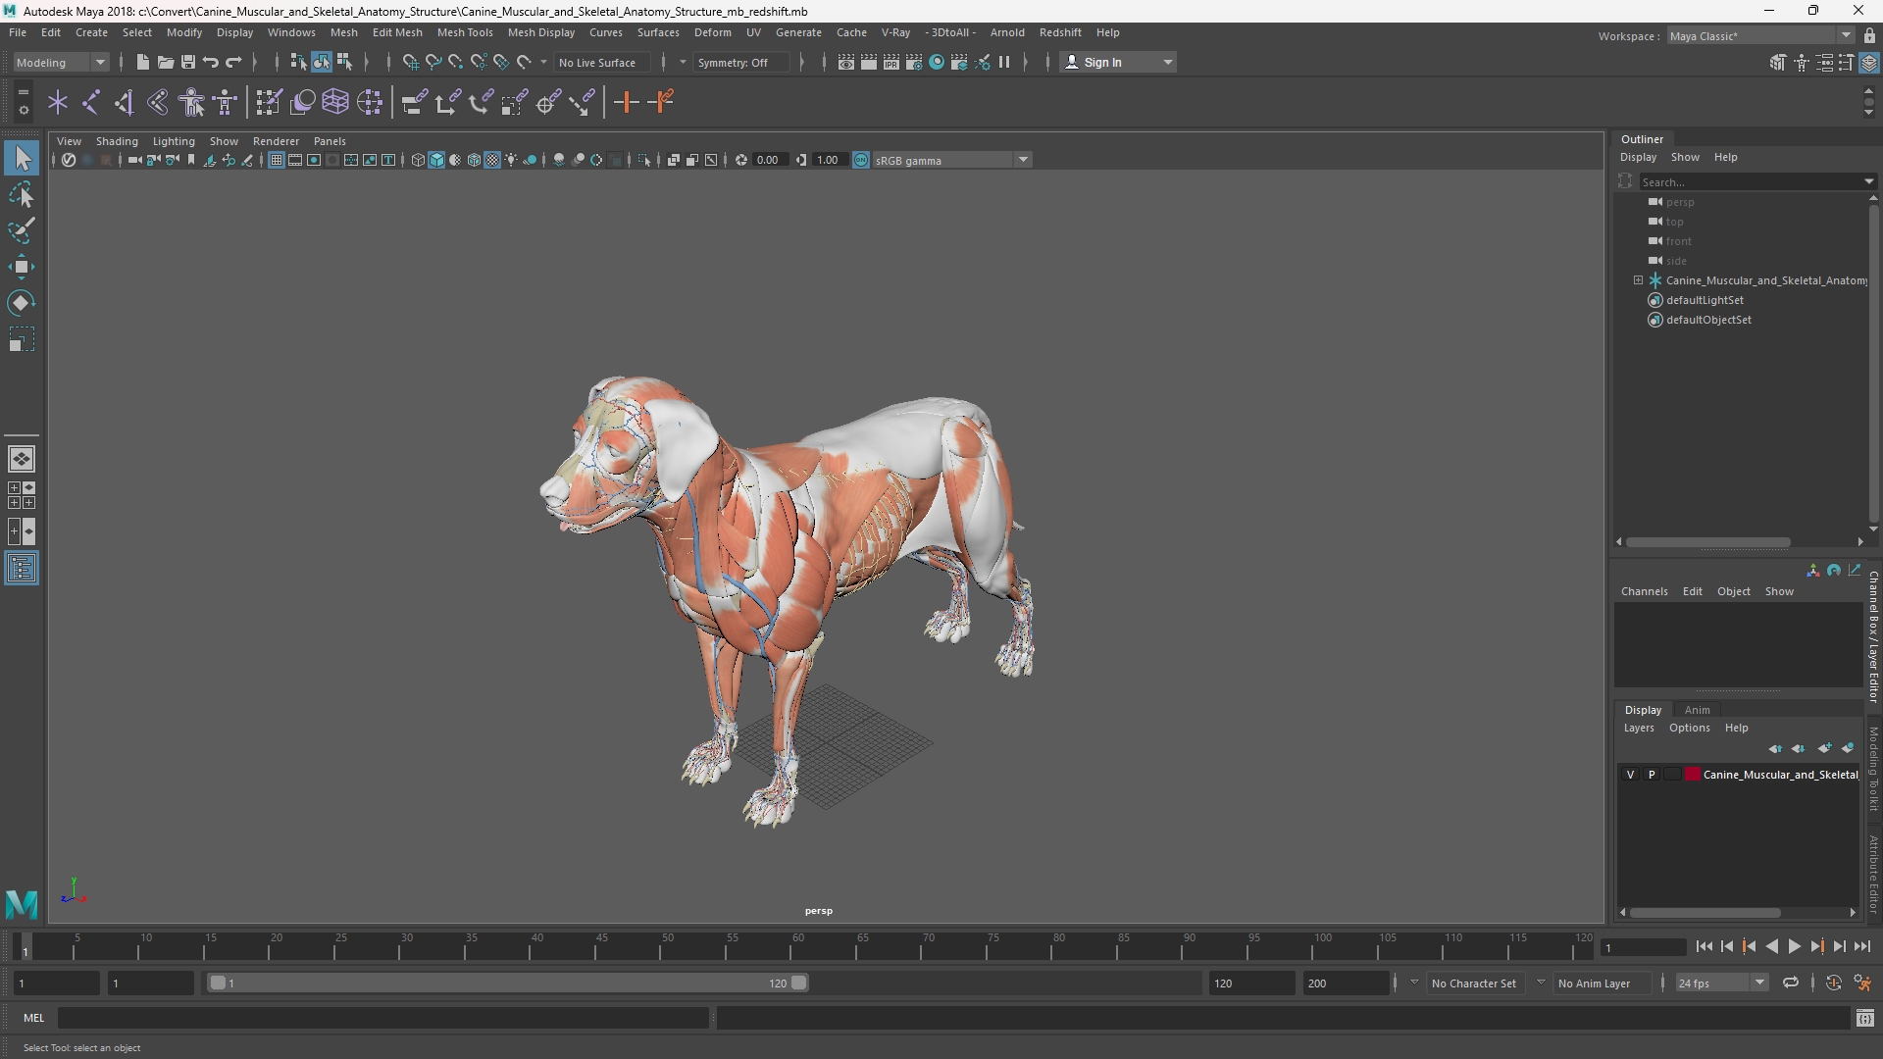Open the Sign In dropdown arrow
The width and height of the screenshot is (1883, 1059).
(1167, 62)
